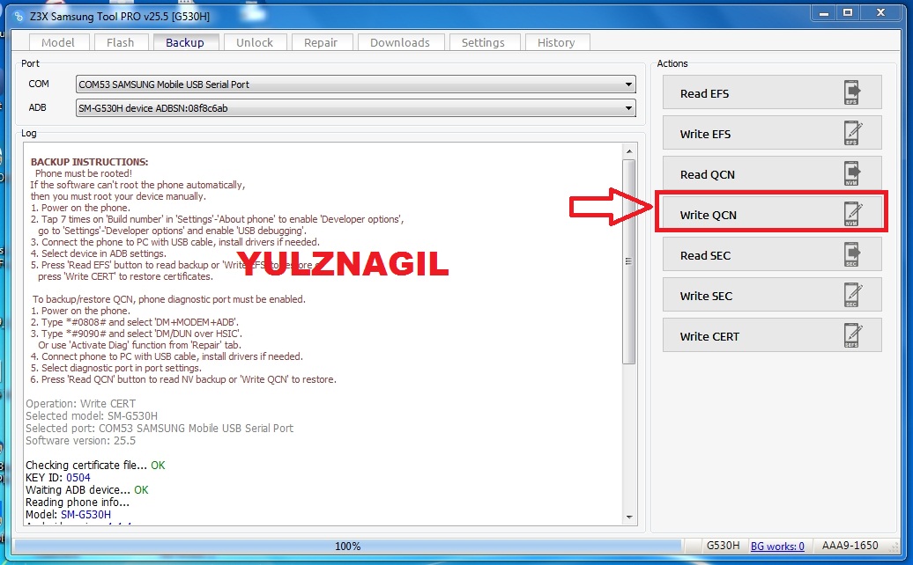Click 'Phone must be rooted!' log line
This screenshot has width=913, height=565.
pos(83,173)
